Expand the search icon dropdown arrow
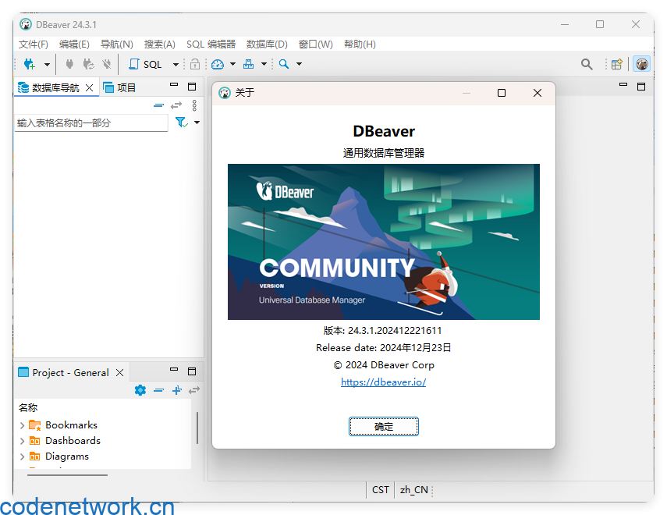Image resolution: width=667 pixels, height=515 pixels. point(299,64)
